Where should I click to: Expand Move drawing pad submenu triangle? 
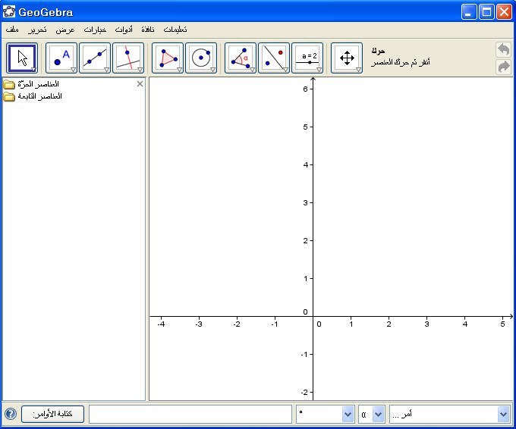coord(359,70)
